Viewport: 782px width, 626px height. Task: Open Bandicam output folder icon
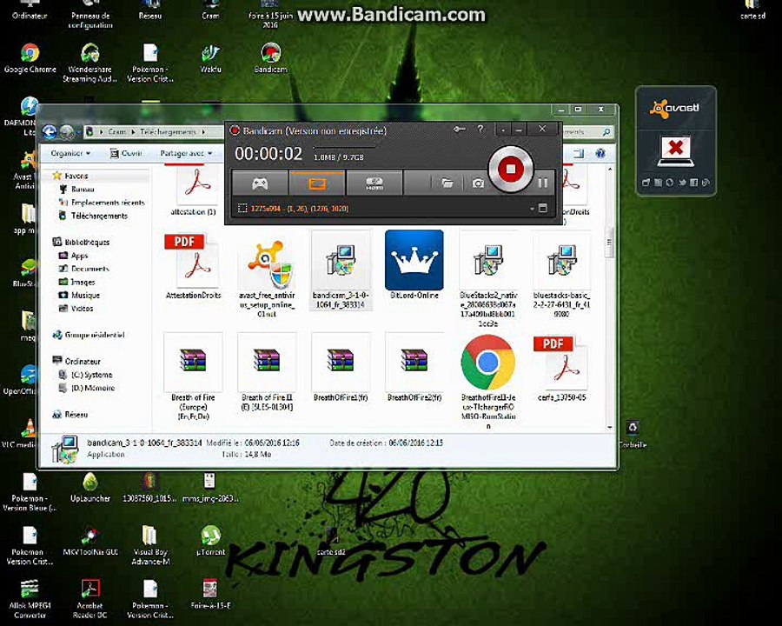pos(447,183)
